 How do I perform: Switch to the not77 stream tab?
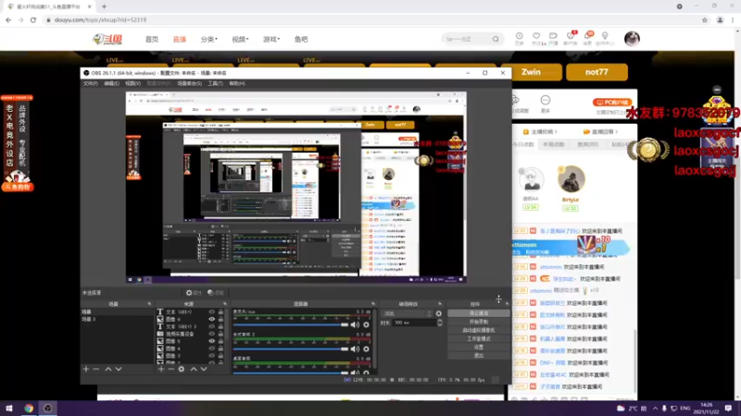click(x=597, y=72)
